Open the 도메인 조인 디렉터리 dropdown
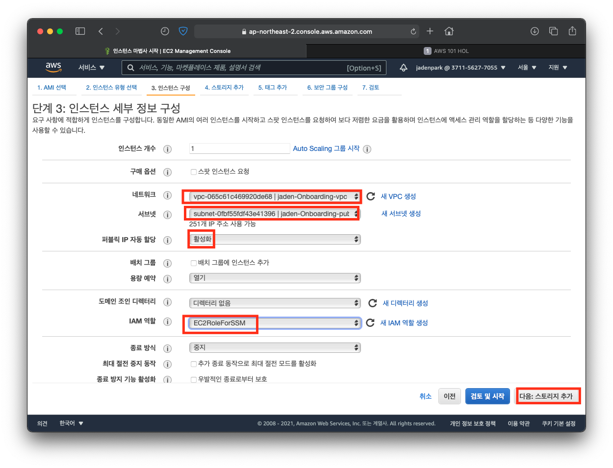This screenshot has width=613, height=468. coord(275,303)
